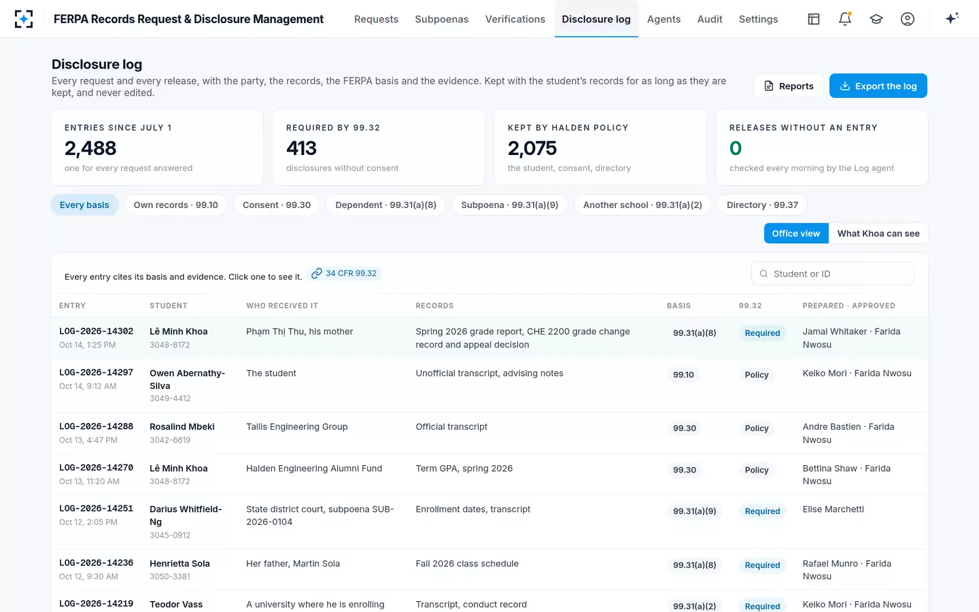The image size is (979, 612).
Task: Click the Required by 99.32 card
Action: pos(379,148)
